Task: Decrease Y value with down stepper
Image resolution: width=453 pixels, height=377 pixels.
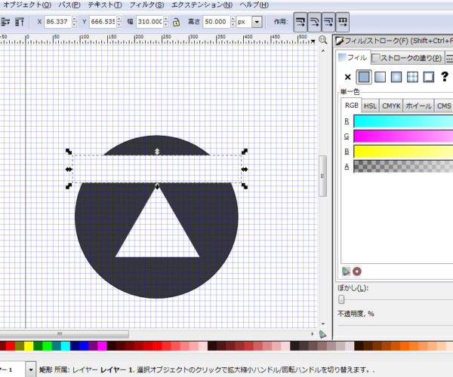Action: (x=119, y=25)
